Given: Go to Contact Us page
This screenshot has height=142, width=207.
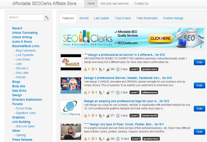Looking at the screenshot, I should coord(141,4).
